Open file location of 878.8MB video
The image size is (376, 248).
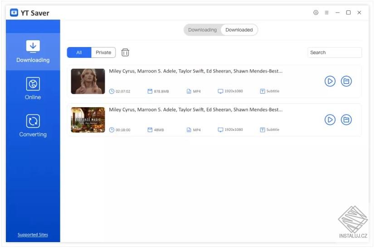[346, 81]
